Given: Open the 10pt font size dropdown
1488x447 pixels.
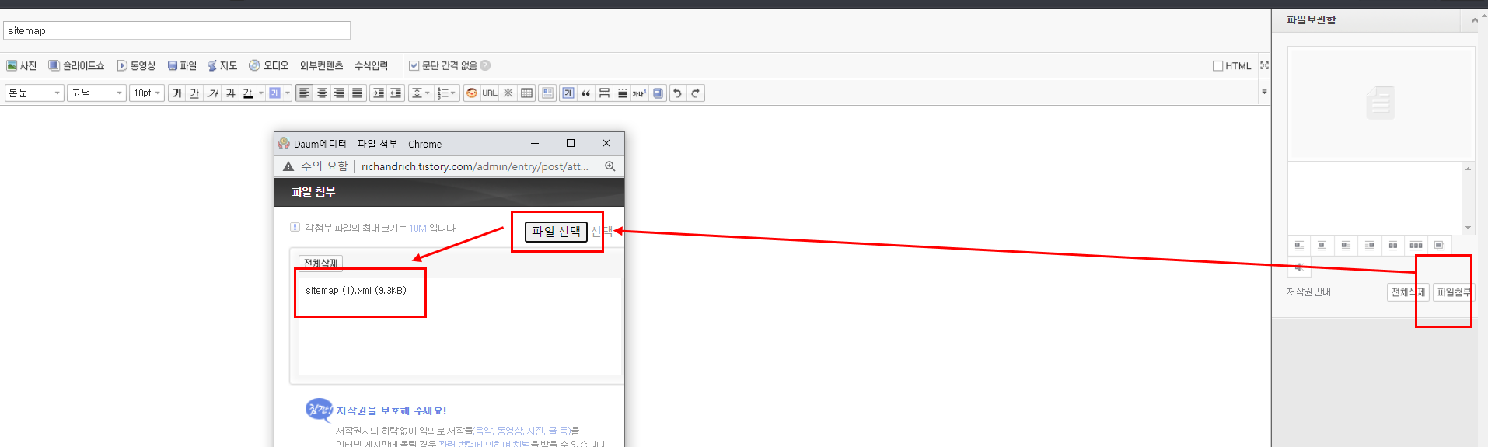Looking at the screenshot, I should (x=147, y=93).
